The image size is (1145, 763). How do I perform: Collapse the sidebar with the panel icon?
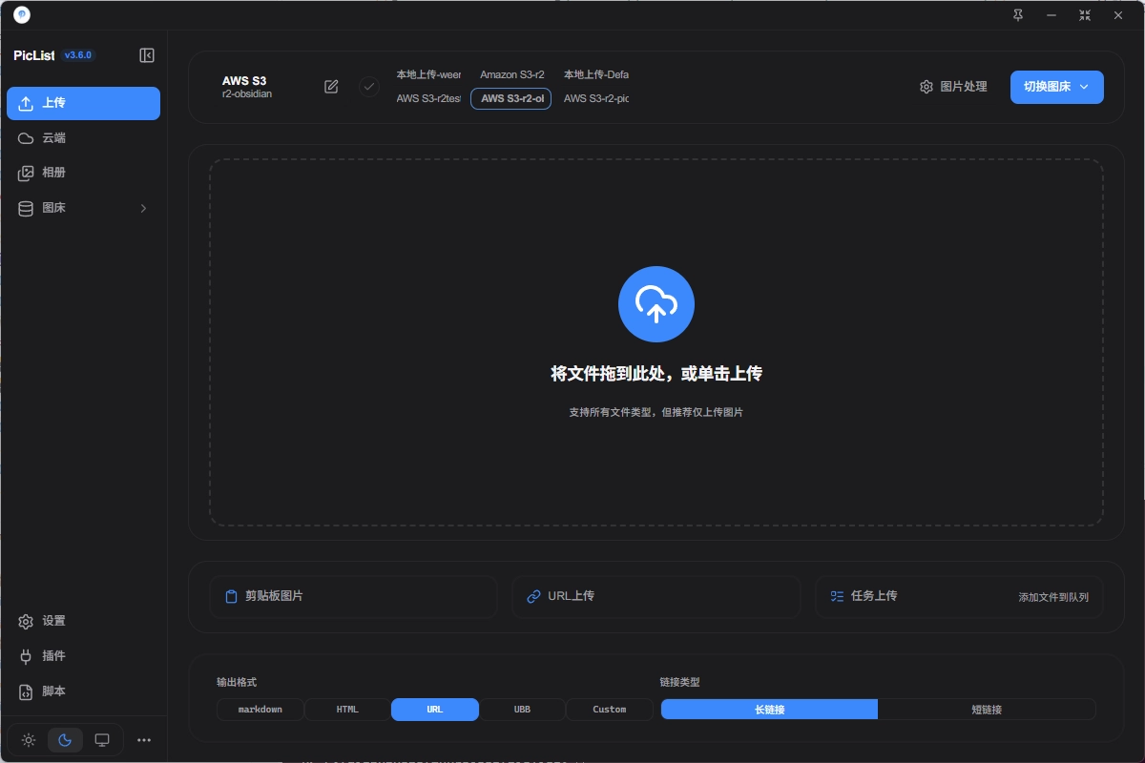click(147, 55)
